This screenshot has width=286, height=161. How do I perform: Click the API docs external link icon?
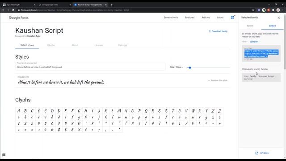tap(257, 153)
